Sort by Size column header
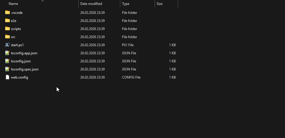Screen dimensions: 285x138 160,4
